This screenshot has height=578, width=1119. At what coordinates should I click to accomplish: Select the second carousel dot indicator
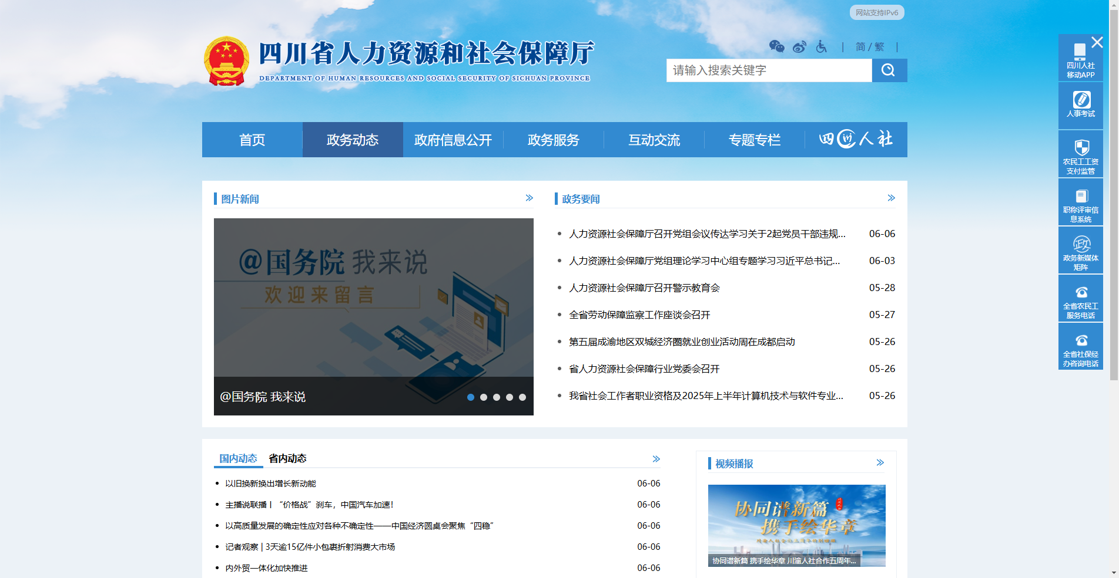coord(484,397)
